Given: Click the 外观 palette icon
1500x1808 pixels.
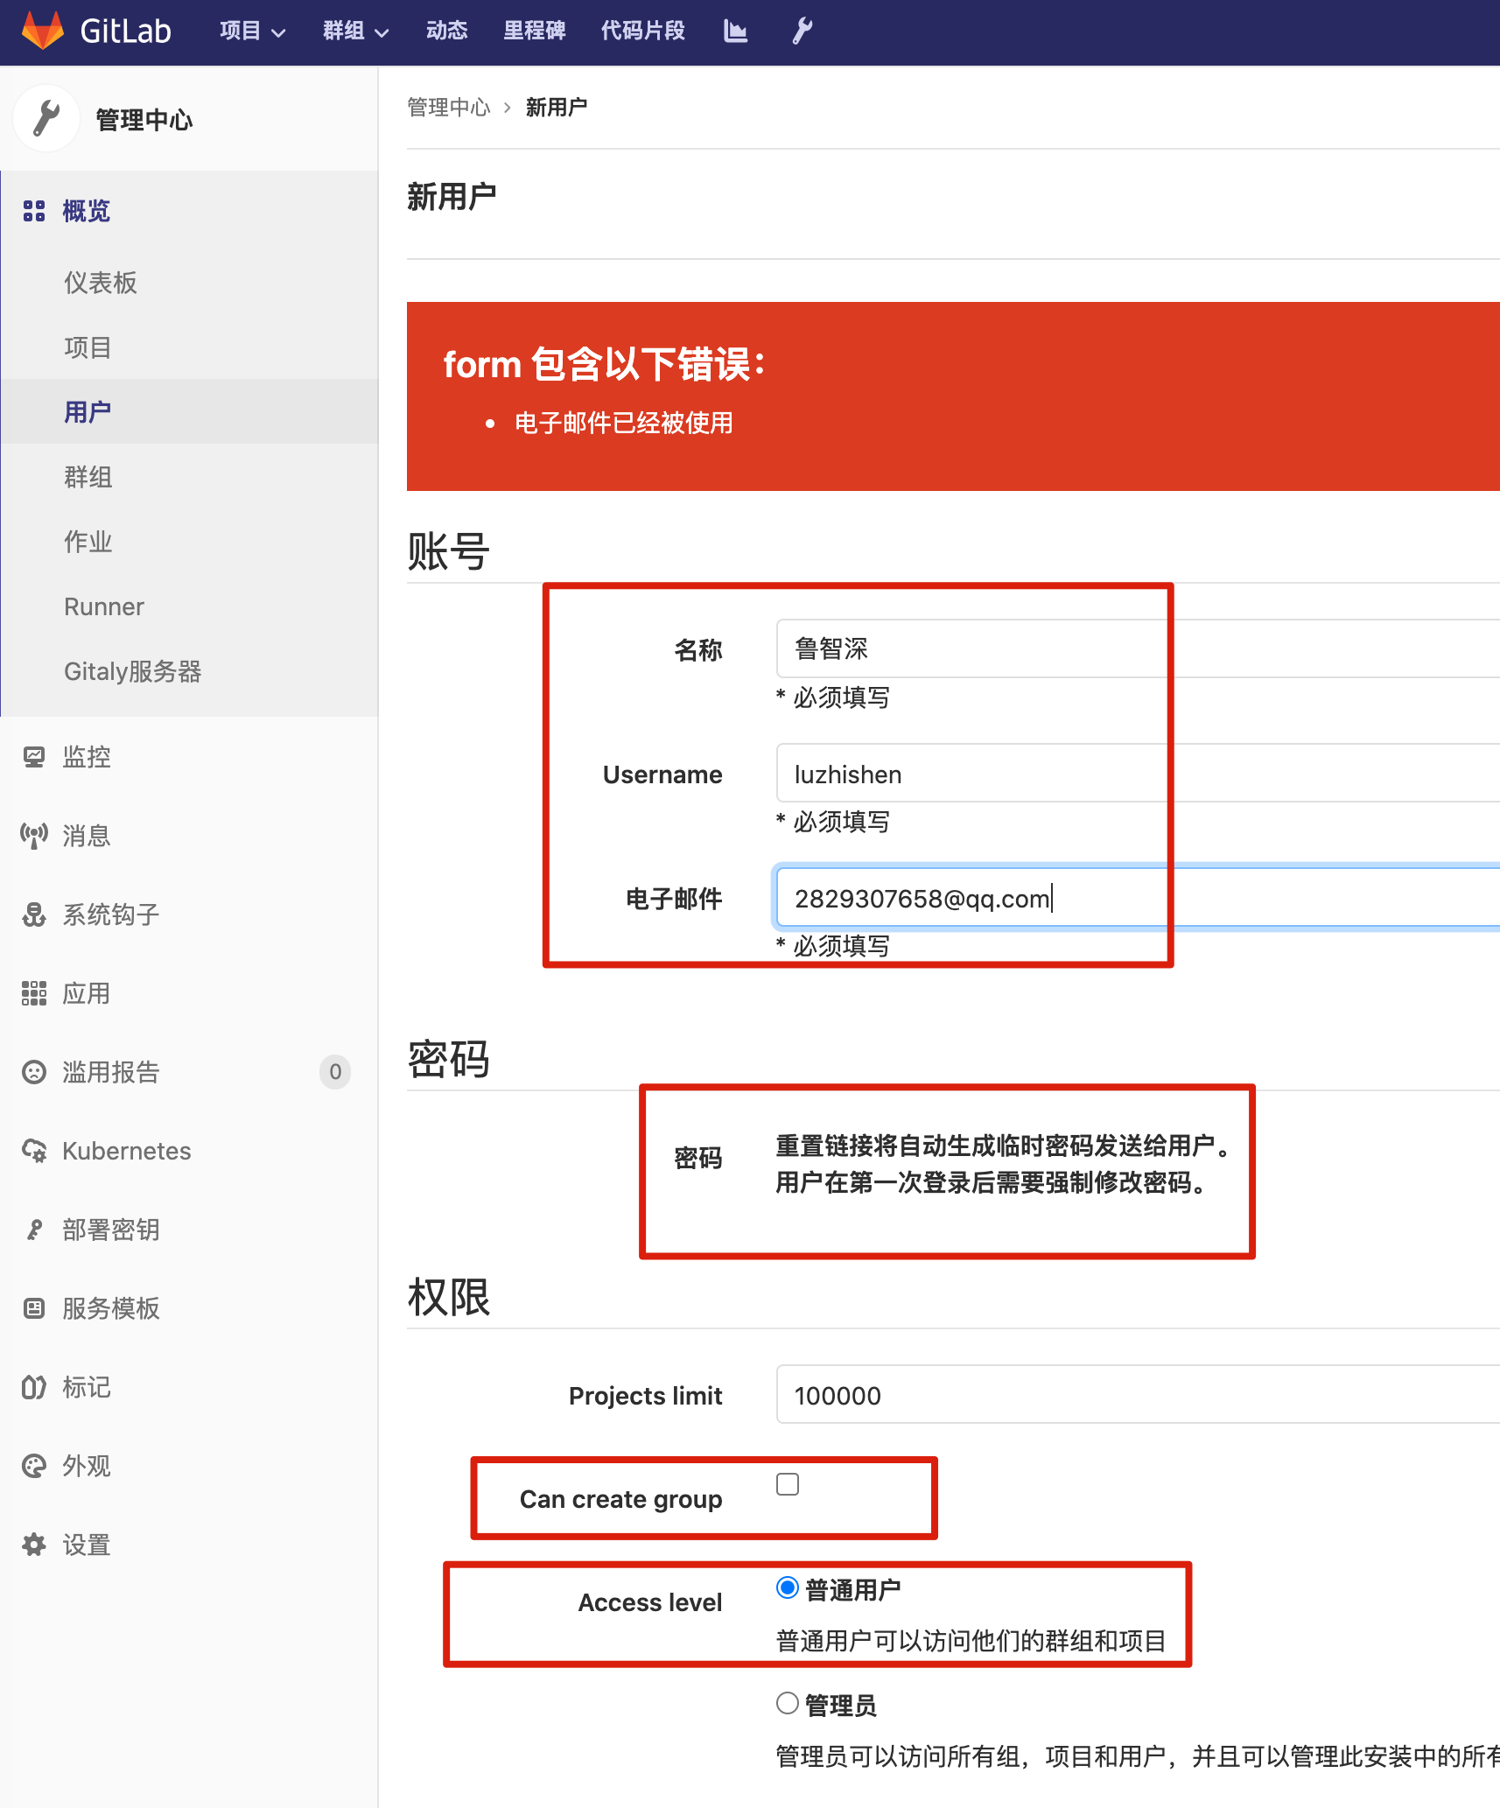Looking at the screenshot, I should [34, 1466].
